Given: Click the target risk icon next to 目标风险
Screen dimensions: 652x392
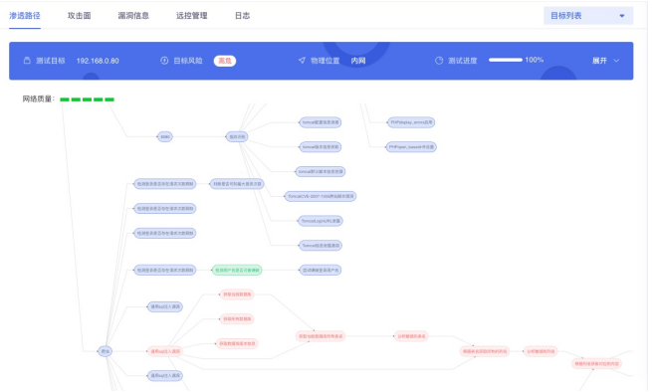Looking at the screenshot, I should (164, 61).
